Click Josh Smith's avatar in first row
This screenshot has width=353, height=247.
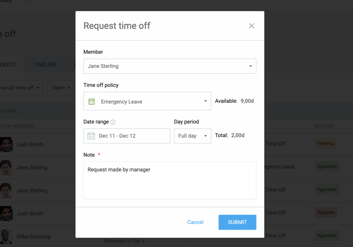[6, 144]
